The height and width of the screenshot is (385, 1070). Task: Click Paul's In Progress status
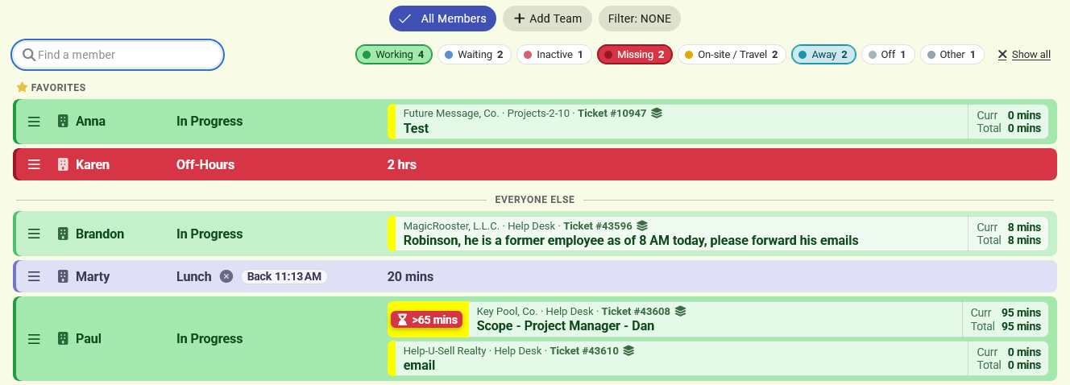click(x=209, y=339)
